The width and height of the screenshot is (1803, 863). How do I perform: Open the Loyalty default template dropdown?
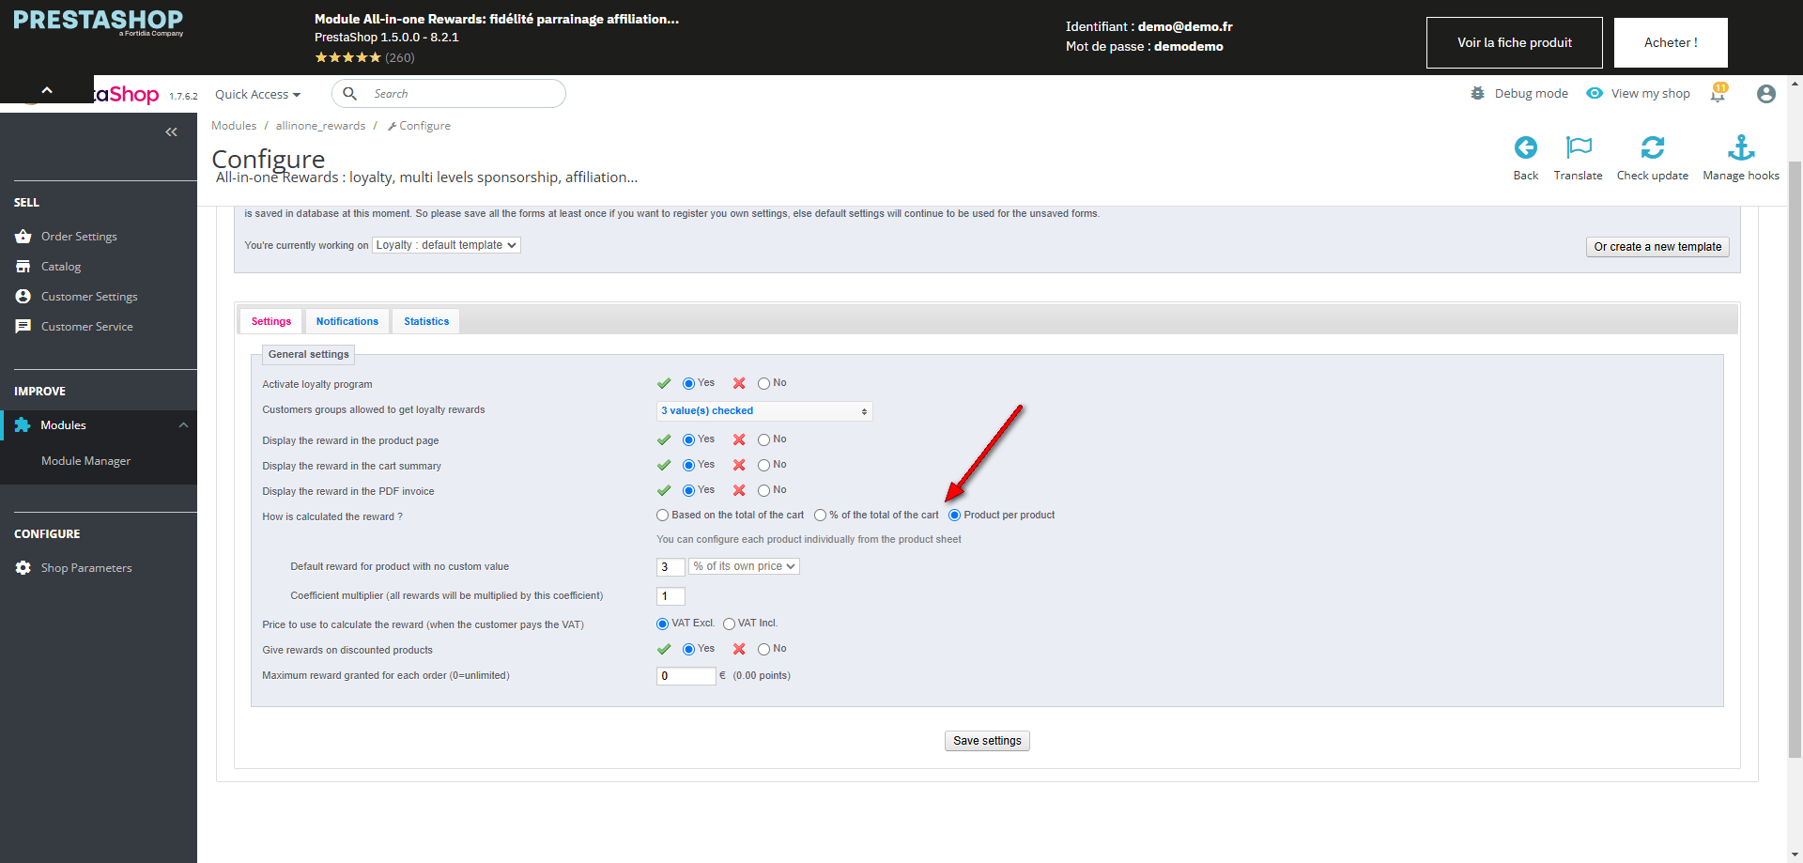point(446,245)
